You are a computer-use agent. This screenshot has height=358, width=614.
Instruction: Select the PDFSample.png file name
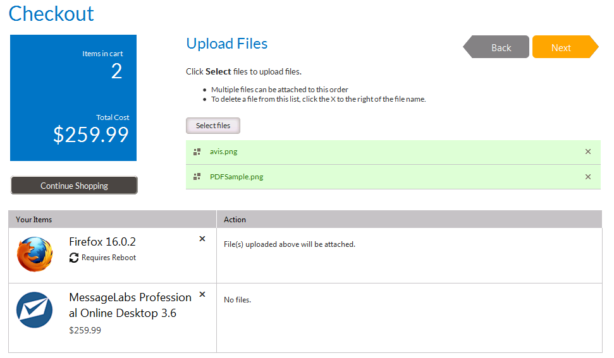point(236,177)
